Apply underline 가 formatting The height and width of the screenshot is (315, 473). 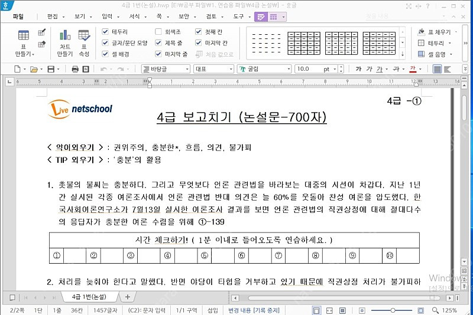point(380,69)
